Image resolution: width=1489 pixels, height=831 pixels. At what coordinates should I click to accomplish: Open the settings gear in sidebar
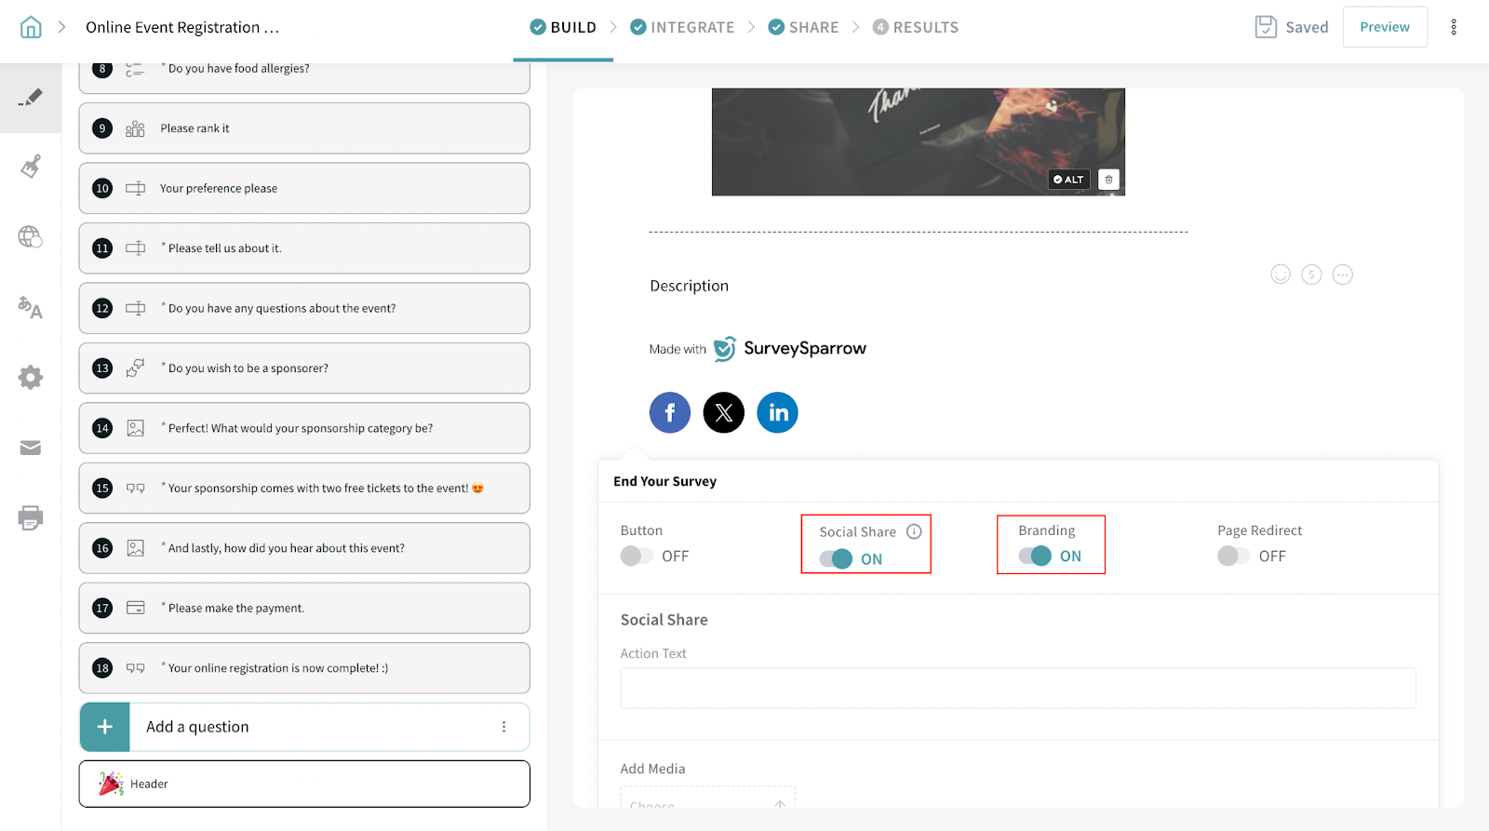point(31,377)
